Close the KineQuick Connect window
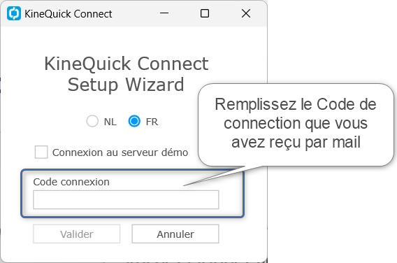 coord(246,13)
